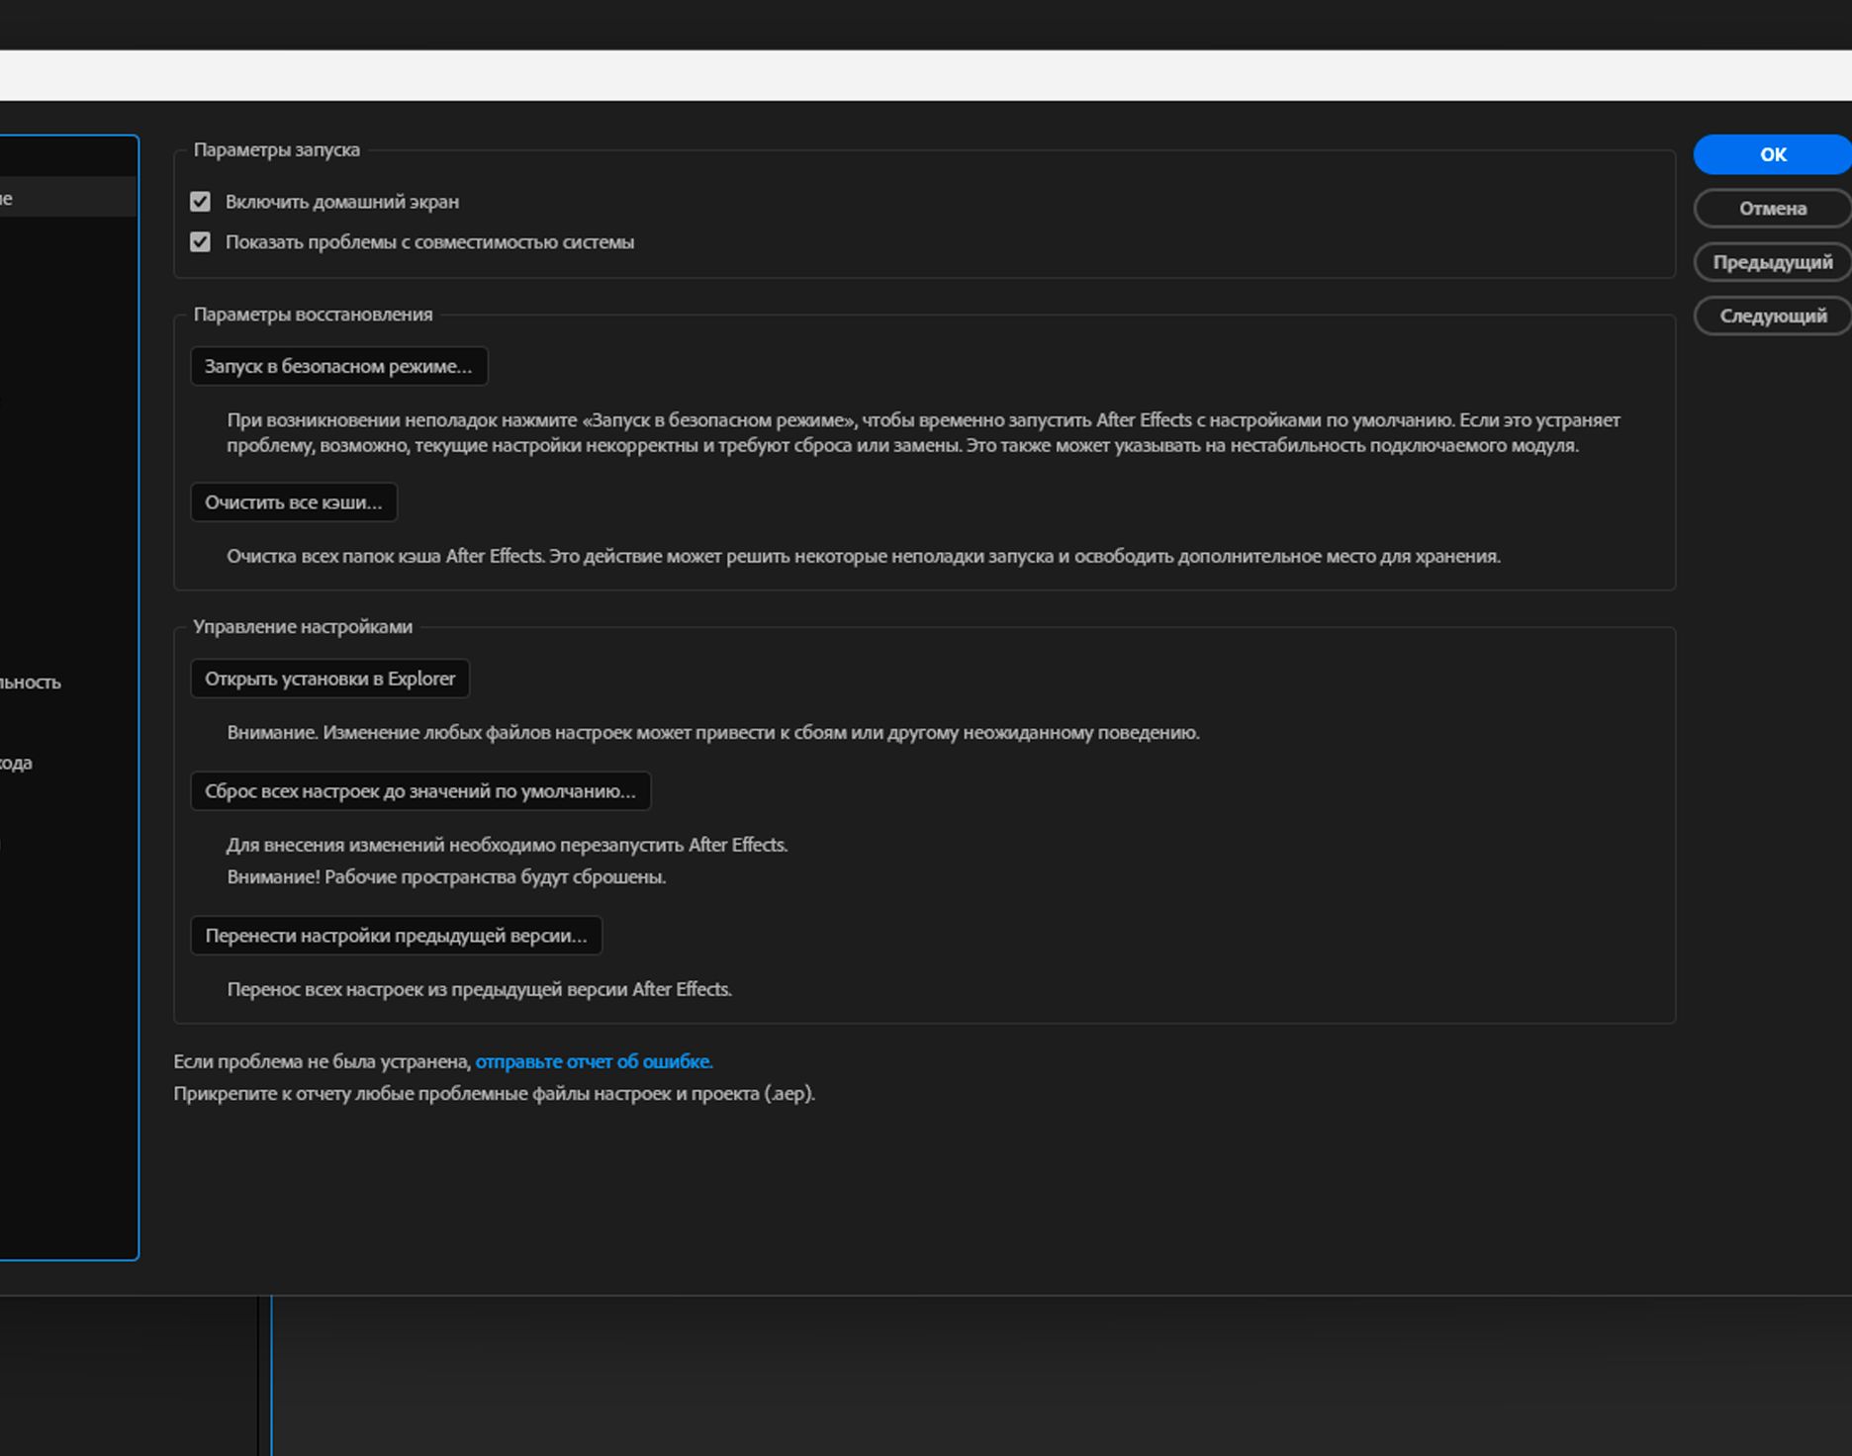Click the "Параметры восстановления" group heading
Image resolution: width=1852 pixels, height=1456 pixels.
[314, 315]
